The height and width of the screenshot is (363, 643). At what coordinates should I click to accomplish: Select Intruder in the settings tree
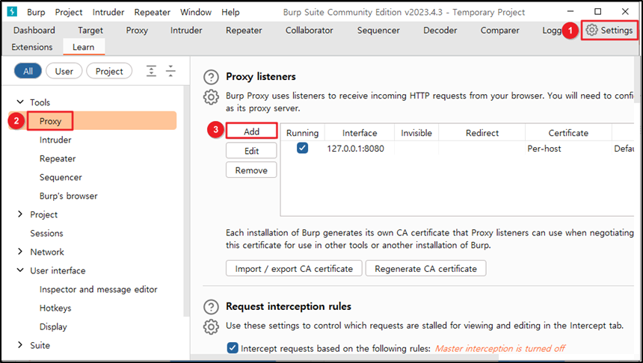pyautogui.click(x=55, y=140)
